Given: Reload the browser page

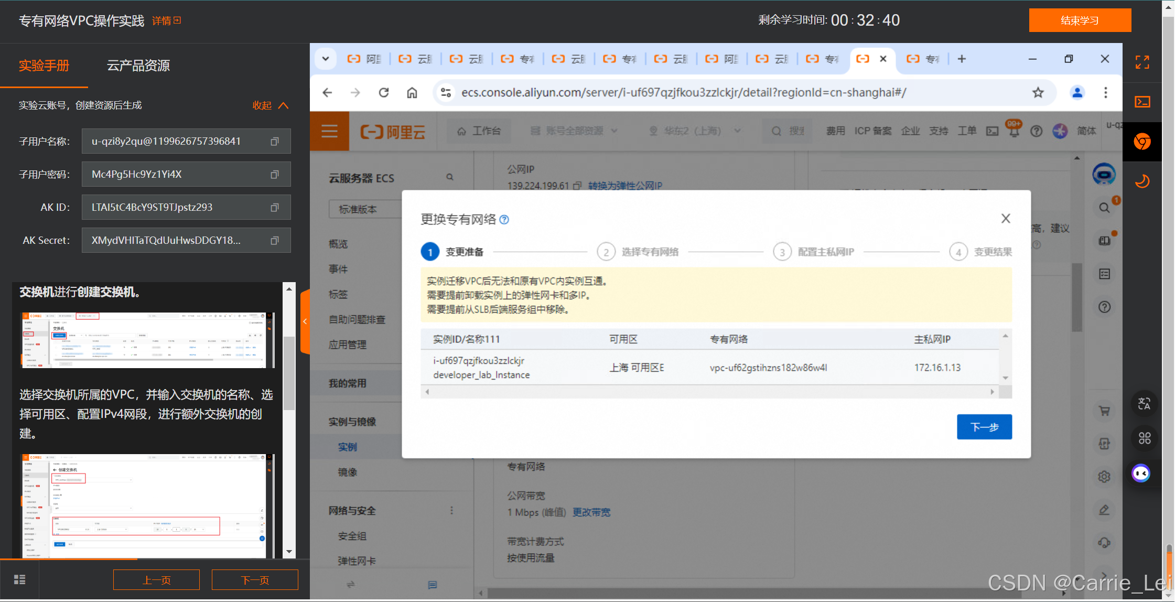Looking at the screenshot, I should tap(384, 93).
